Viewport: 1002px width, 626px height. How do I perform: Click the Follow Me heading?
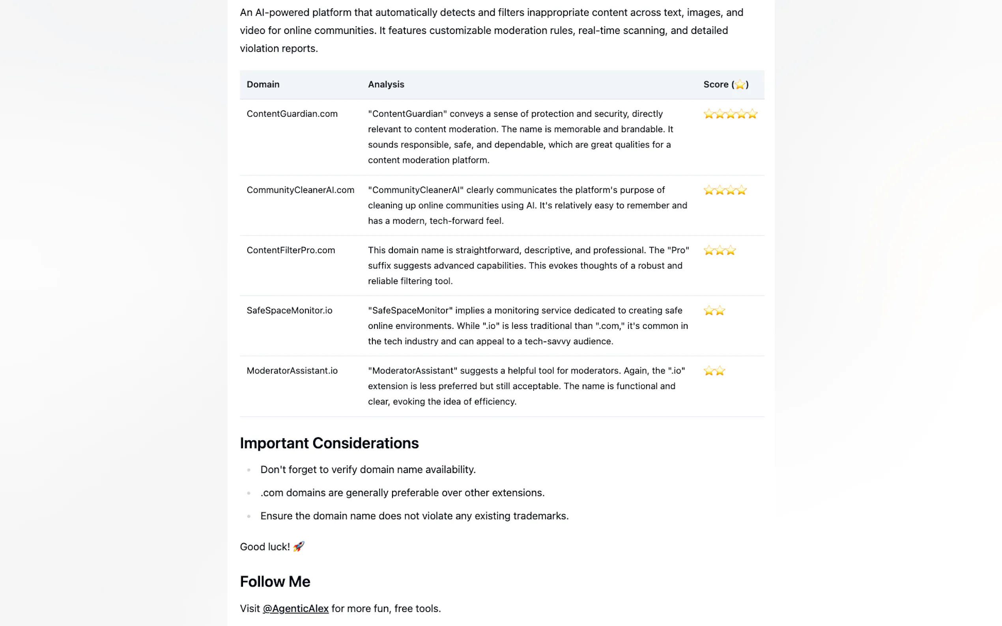click(x=275, y=581)
